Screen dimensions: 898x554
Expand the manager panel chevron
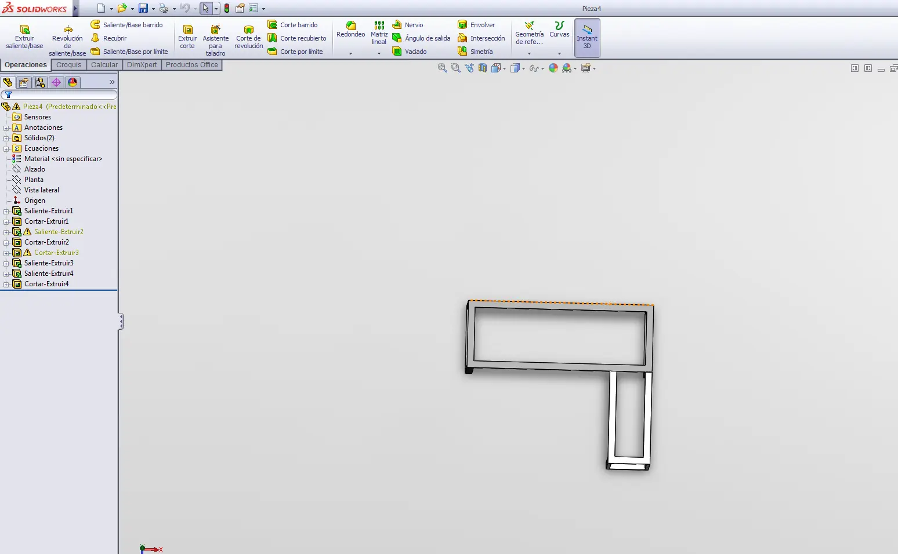pos(112,82)
